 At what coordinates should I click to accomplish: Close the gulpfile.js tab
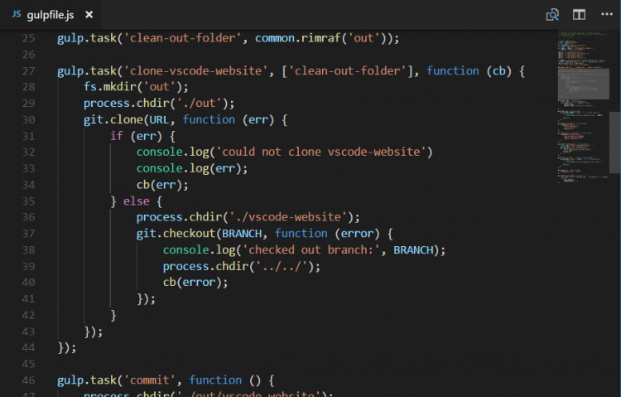89,15
